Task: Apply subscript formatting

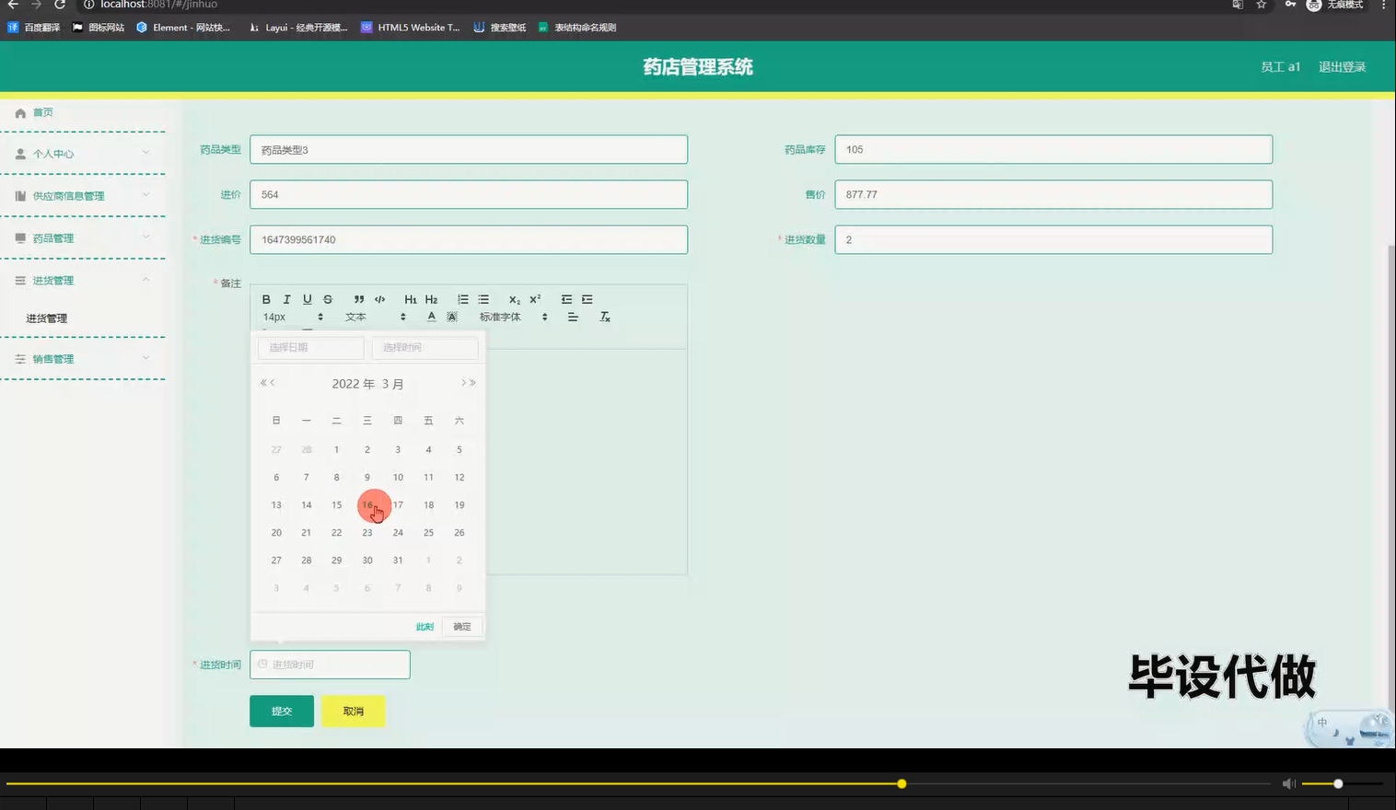Action: 515,299
